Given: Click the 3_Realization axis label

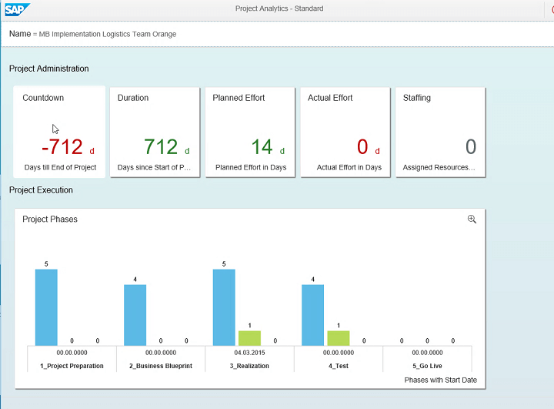Looking at the screenshot, I should tap(249, 366).
